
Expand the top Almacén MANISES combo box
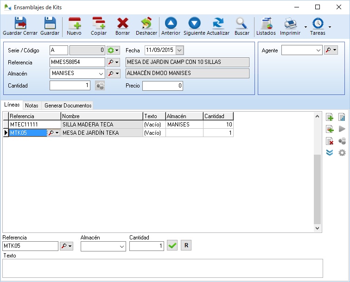pyautogui.click(x=101, y=73)
